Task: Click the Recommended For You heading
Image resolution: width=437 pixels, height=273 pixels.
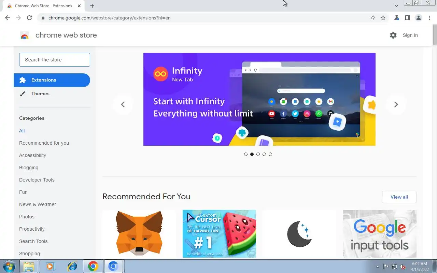Action: (x=146, y=197)
